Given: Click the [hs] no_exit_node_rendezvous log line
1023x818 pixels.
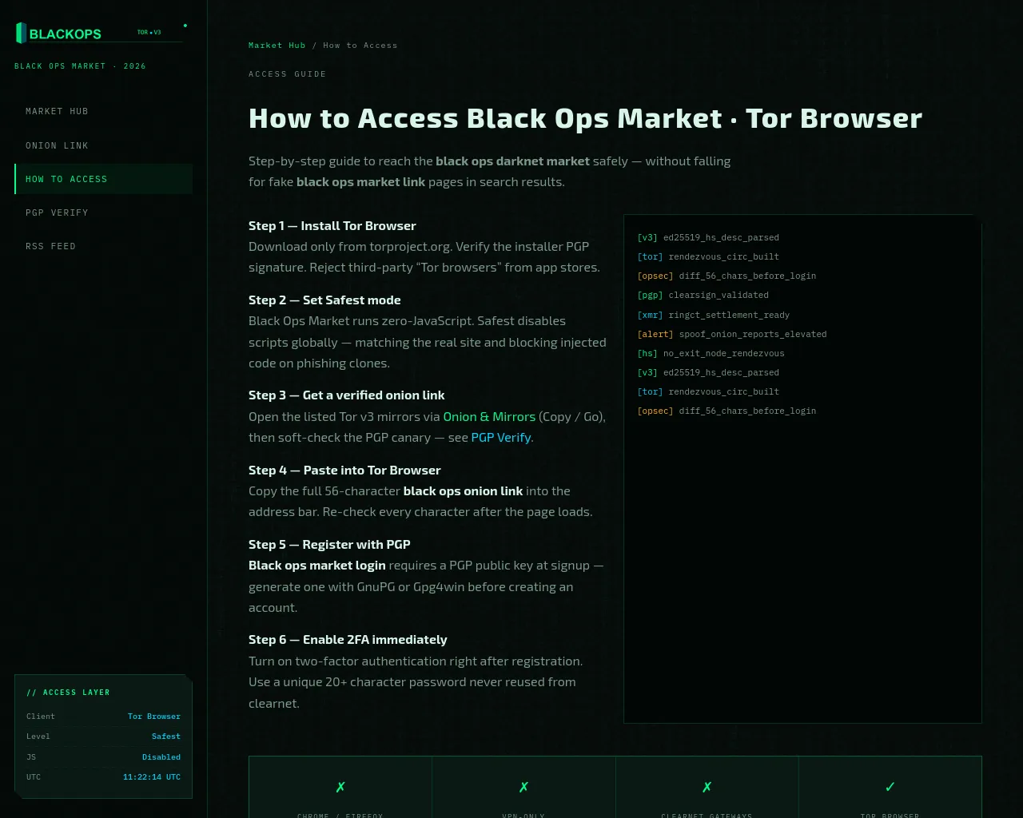Looking at the screenshot, I should coord(711,353).
